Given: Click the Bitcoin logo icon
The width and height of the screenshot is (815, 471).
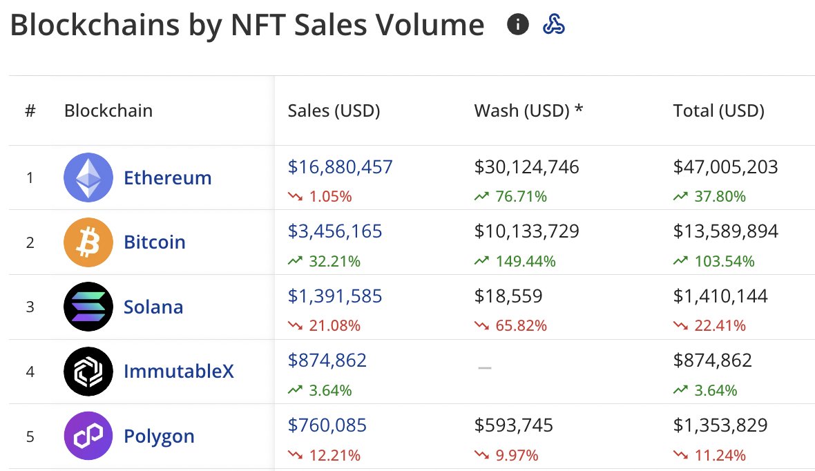Looking at the screenshot, I should [88, 242].
